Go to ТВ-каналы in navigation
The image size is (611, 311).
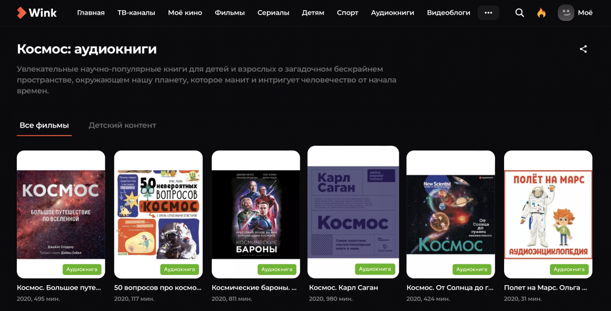(136, 13)
